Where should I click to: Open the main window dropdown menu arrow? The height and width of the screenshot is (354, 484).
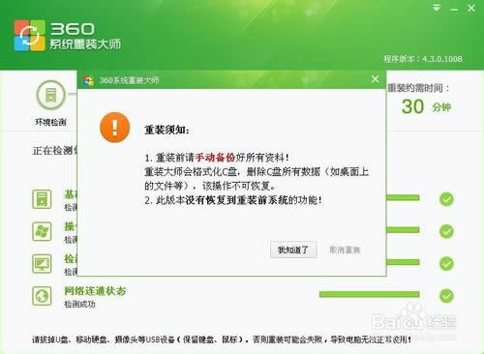(x=437, y=8)
